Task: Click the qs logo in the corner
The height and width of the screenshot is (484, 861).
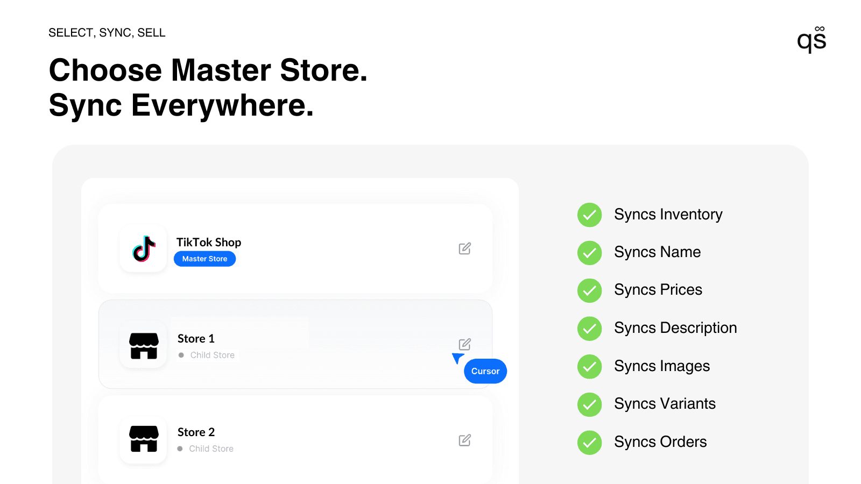Action: tap(811, 39)
